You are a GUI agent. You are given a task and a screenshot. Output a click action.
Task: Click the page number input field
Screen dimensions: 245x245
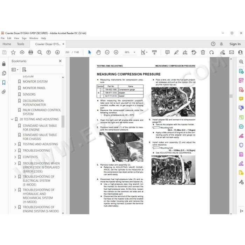67,52
